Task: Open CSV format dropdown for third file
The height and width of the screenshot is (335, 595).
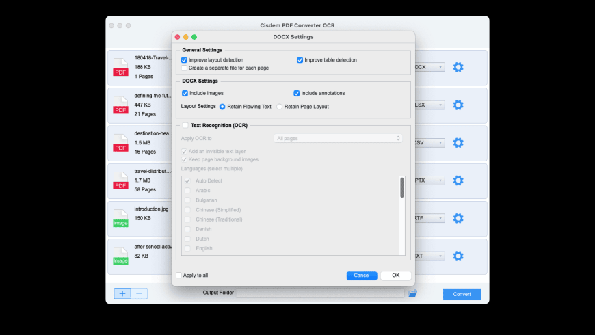Action: (429, 143)
